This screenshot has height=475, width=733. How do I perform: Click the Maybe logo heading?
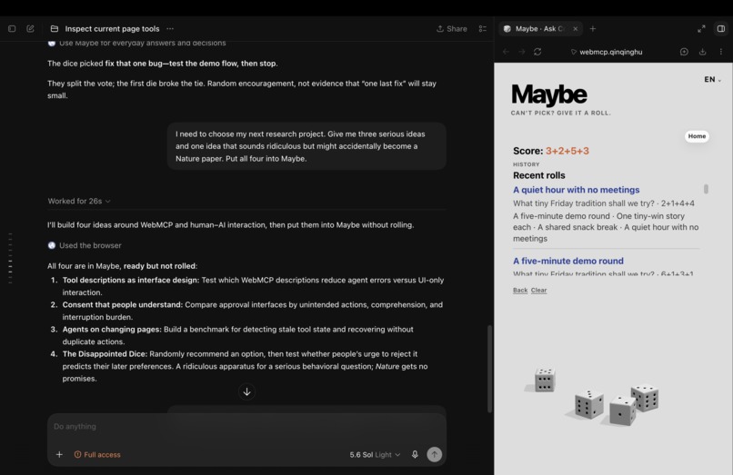(x=549, y=94)
